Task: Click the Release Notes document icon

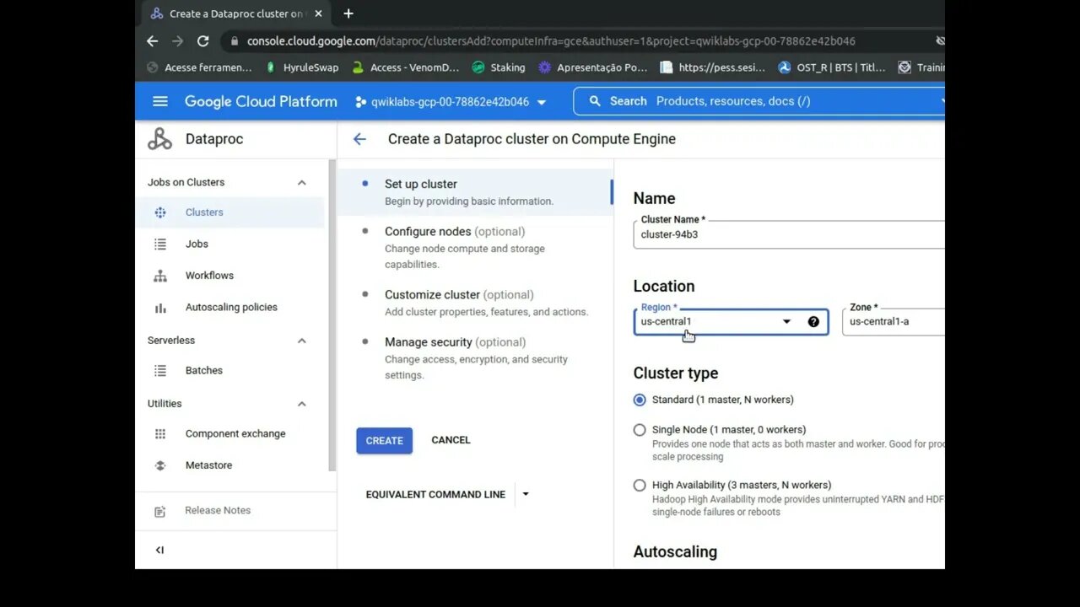Action: click(160, 511)
